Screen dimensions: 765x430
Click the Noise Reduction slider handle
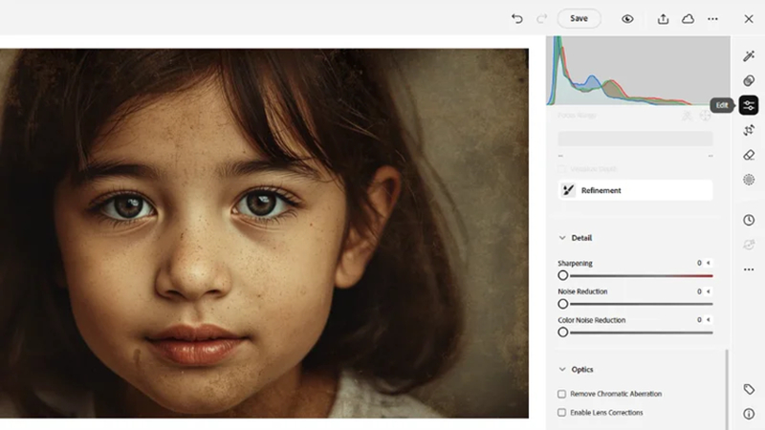[563, 304]
